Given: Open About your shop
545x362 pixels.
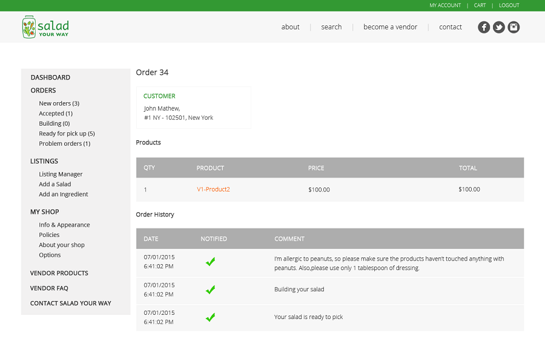Looking at the screenshot, I should click(62, 245).
